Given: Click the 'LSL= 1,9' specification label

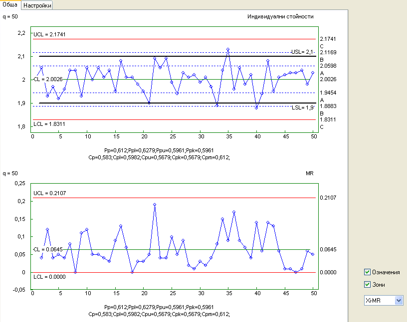Looking at the screenshot, I should pos(303,107).
